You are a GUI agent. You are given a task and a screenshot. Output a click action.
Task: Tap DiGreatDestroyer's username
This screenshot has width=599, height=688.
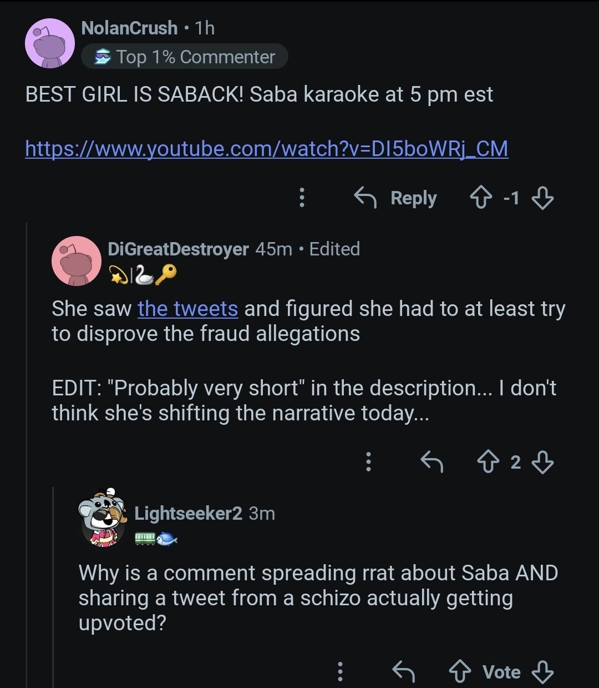[178, 249]
